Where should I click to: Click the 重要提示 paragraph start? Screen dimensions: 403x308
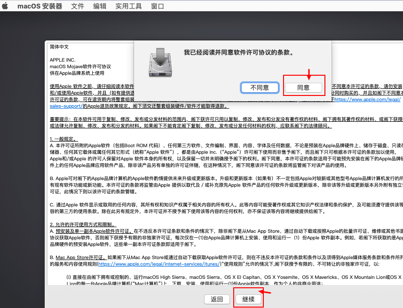click(x=60, y=119)
